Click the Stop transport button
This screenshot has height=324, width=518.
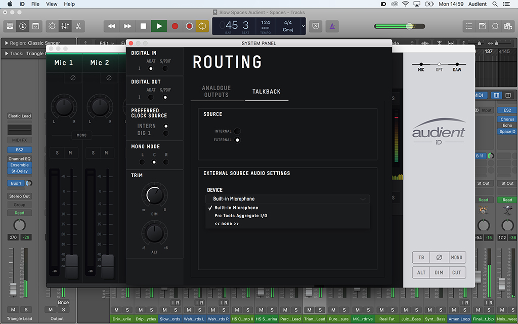click(144, 26)
